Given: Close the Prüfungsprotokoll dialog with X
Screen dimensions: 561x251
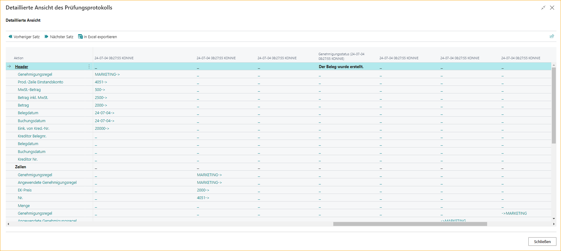Looking at the screenshot, I should click(x=552, y=8).
